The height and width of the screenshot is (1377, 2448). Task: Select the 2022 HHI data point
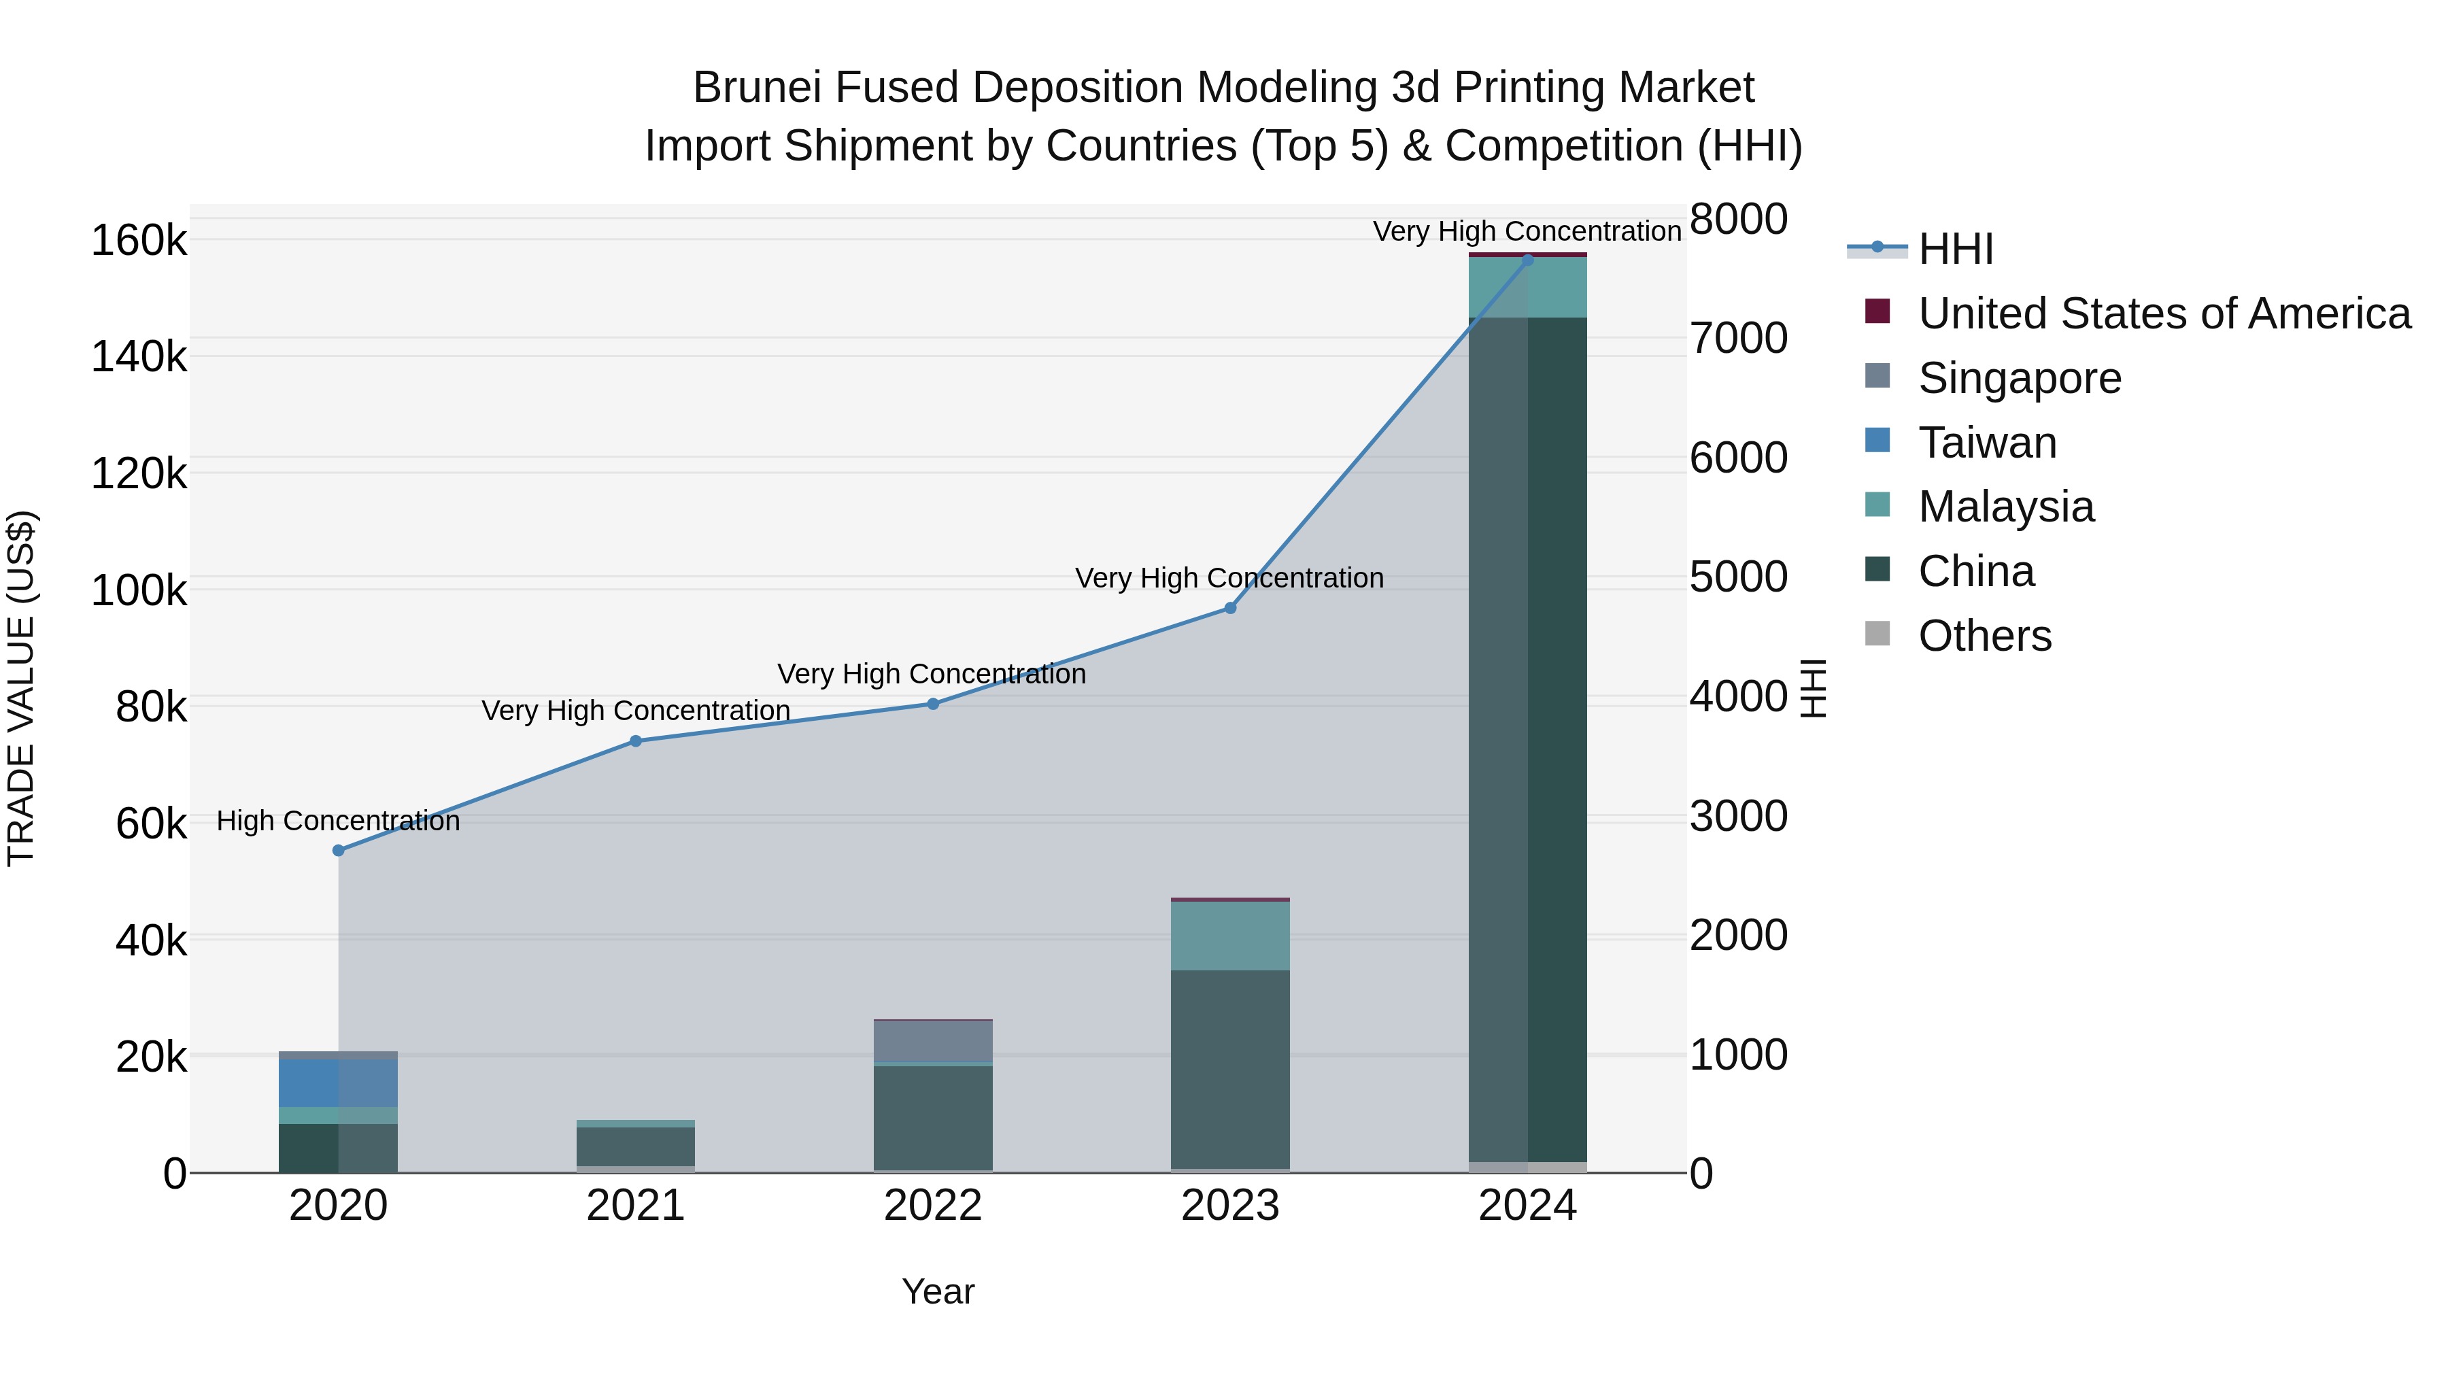pyautogui.click(x=933, y=704)
